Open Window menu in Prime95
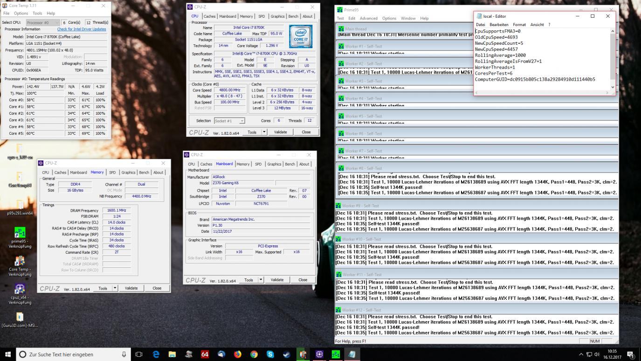 pyautogui.click(x=408, y=18)
